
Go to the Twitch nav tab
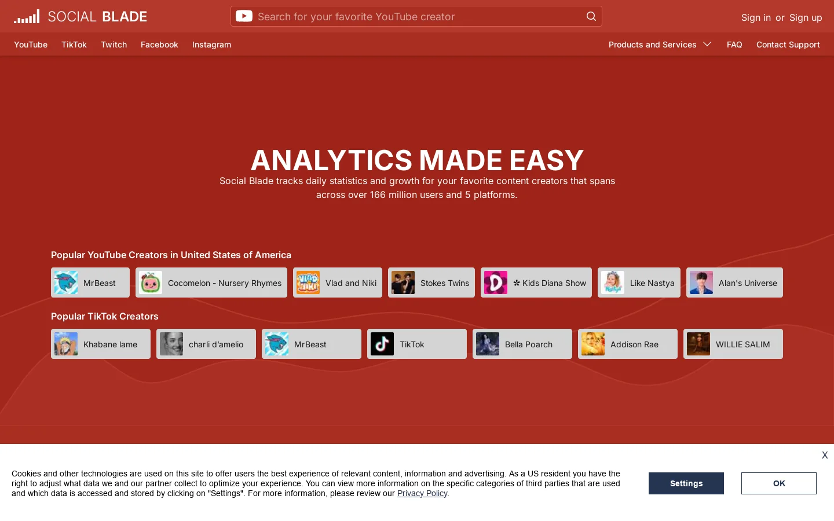(x=114, y=45)
